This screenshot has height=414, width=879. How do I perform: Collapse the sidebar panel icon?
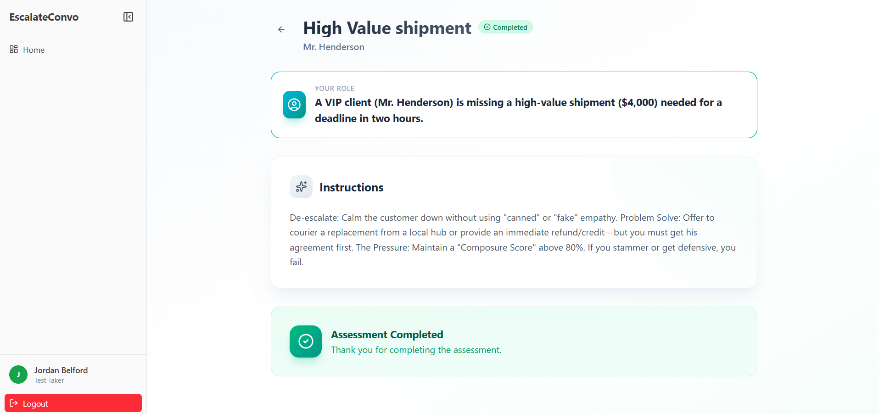128,17
